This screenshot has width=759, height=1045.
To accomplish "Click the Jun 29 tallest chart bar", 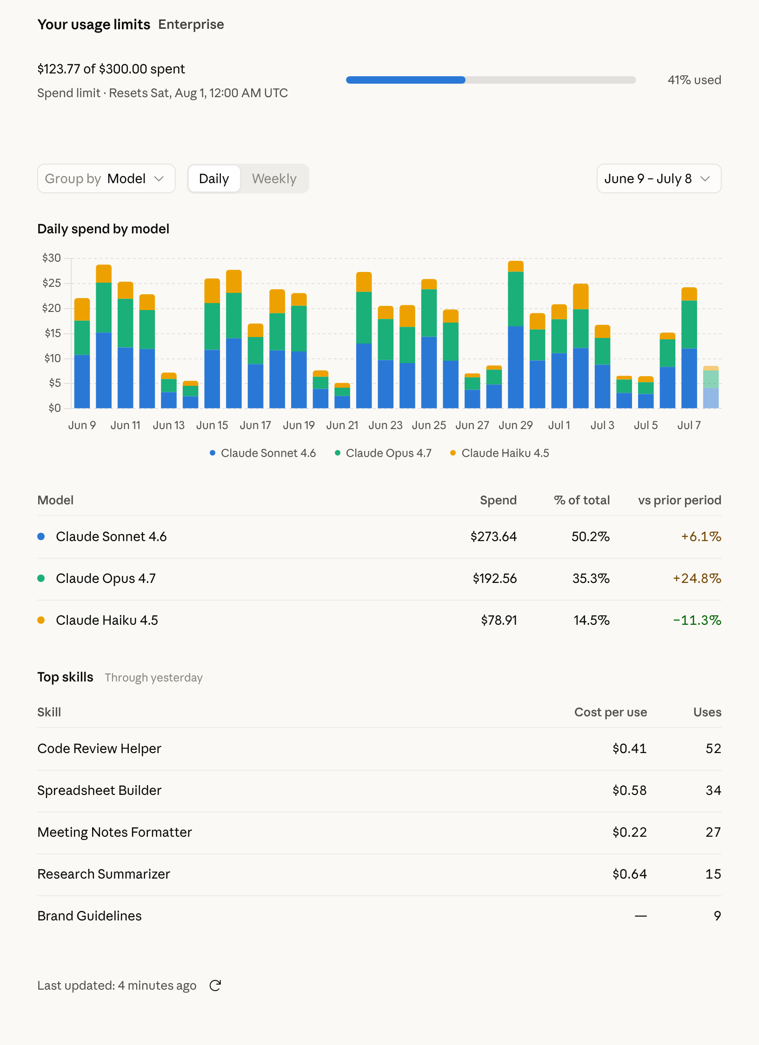I will click(x=516, y=335).
